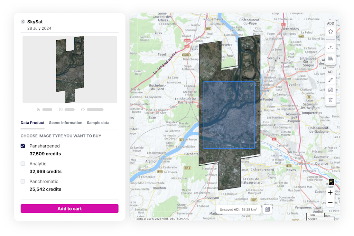Save the unsaved AOI via bottom disk icon

[x=267, y=209]
